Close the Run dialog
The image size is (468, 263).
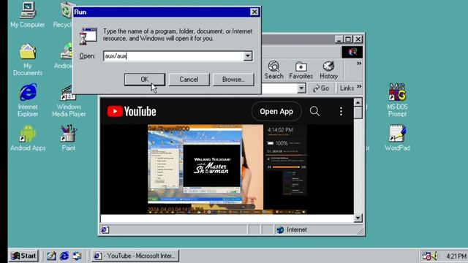click(254, 12)
